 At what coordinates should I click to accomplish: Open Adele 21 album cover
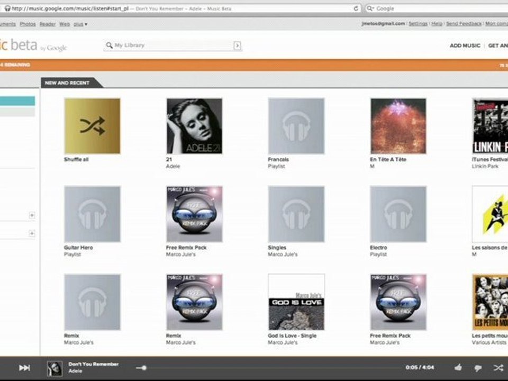click(194, 126)
